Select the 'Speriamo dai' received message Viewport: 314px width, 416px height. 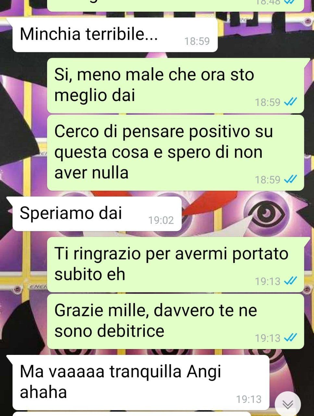97,214
